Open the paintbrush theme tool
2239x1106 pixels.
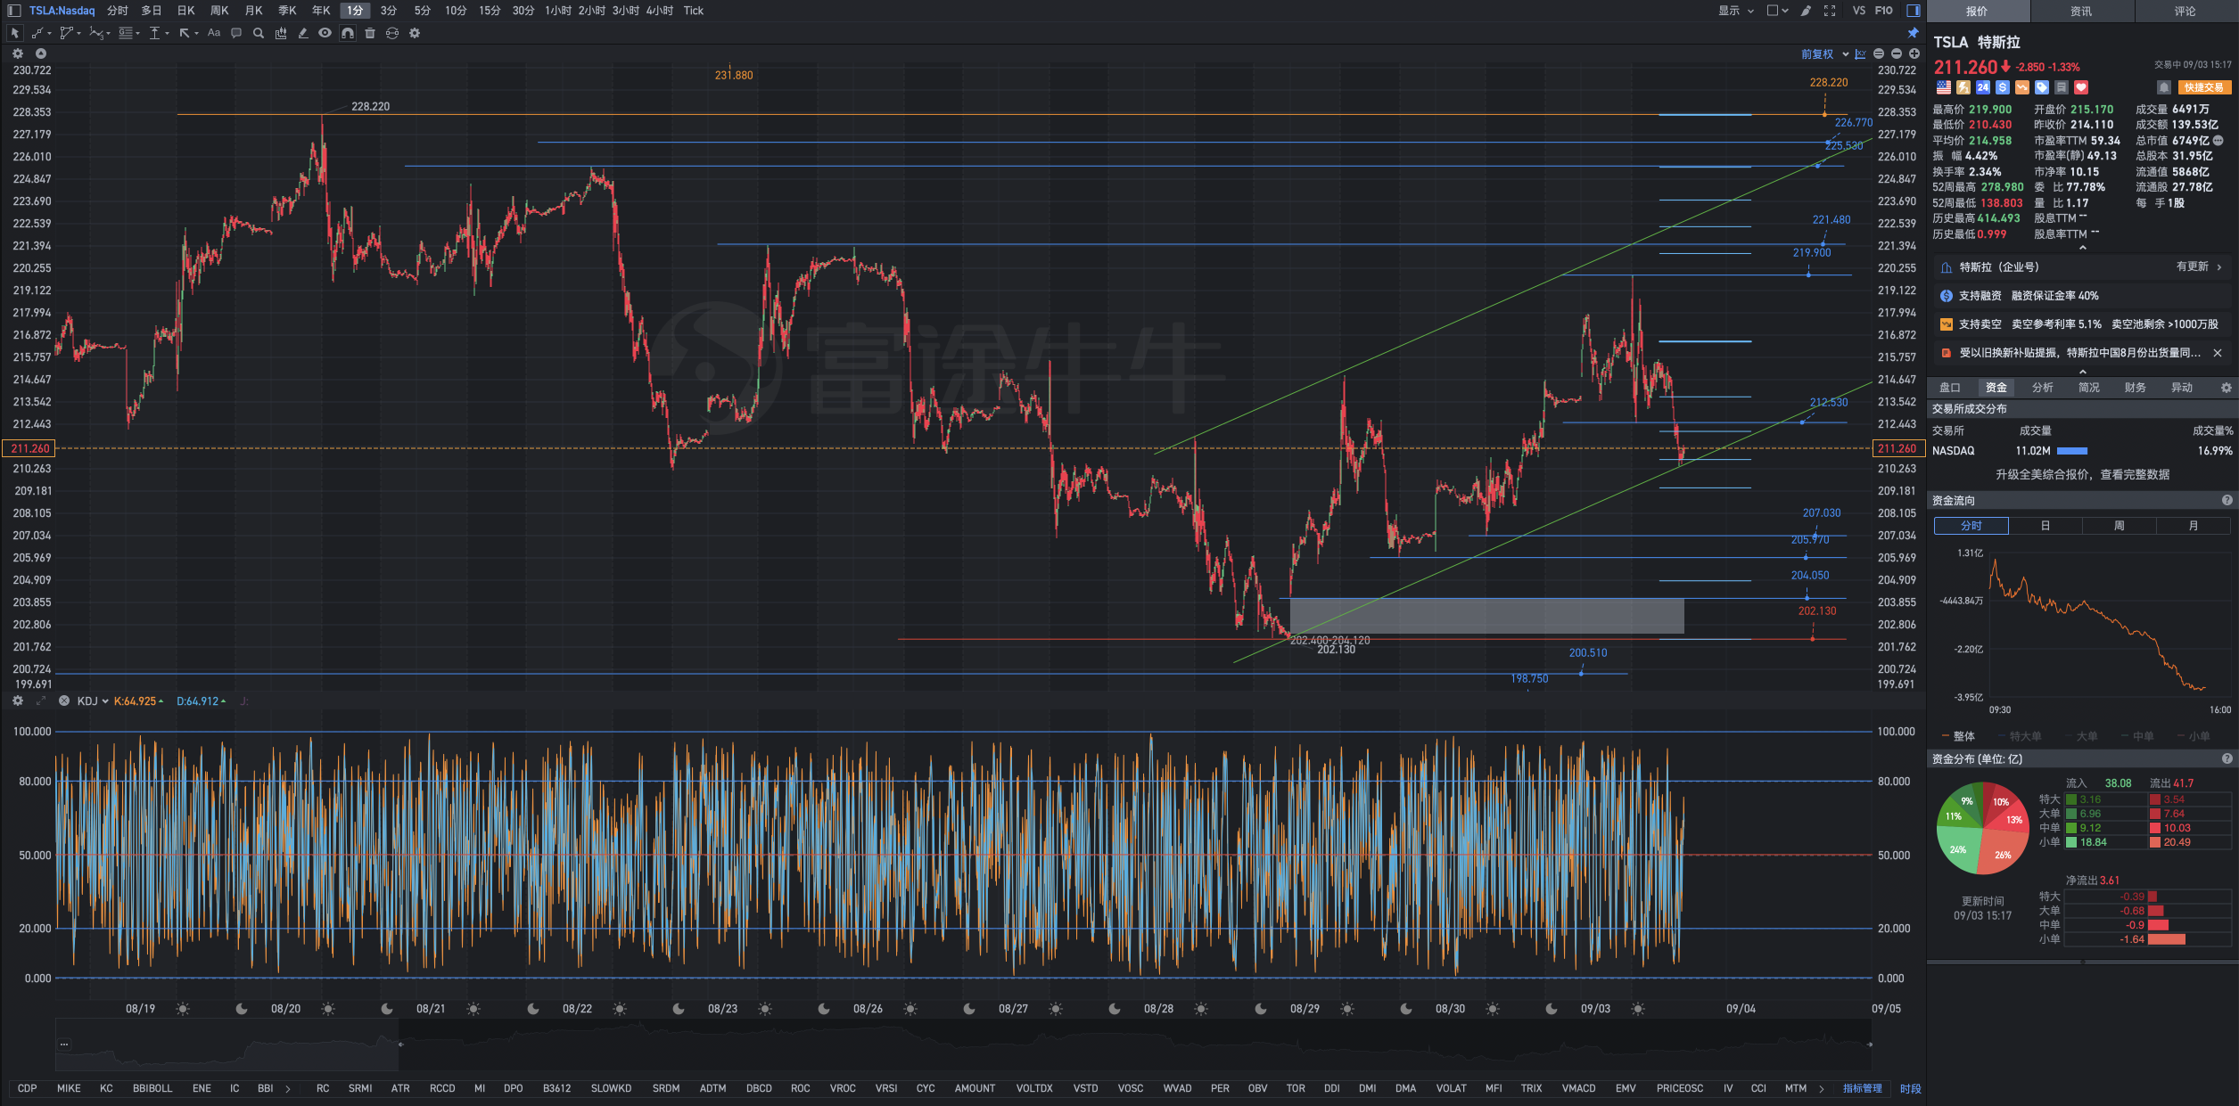[1806, 11]
